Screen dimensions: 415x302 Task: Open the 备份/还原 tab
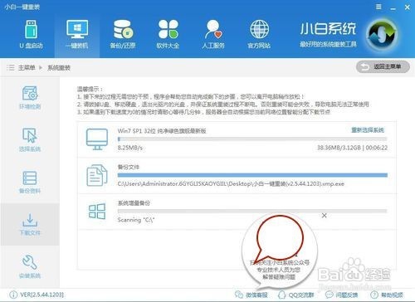123,34
